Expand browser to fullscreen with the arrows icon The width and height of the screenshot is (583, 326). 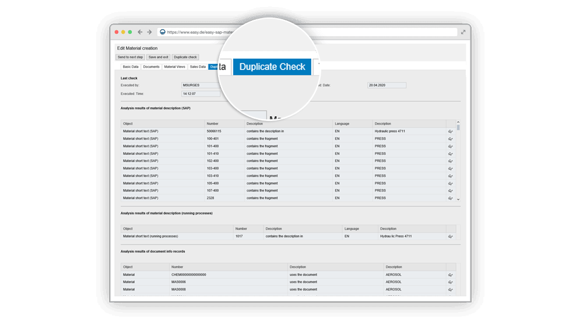tap(463, 32)
